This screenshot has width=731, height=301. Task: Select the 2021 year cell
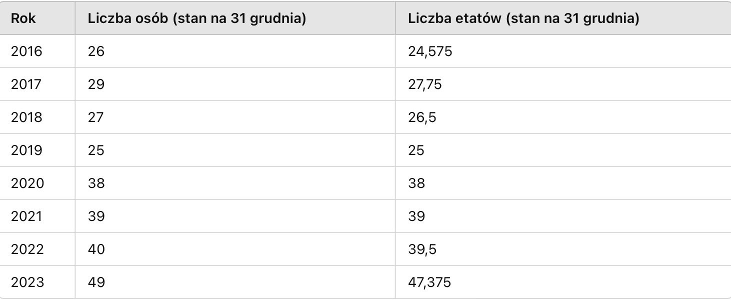point(37,216)
